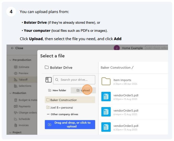Open Change orders in the sidebar

point(25,113)
